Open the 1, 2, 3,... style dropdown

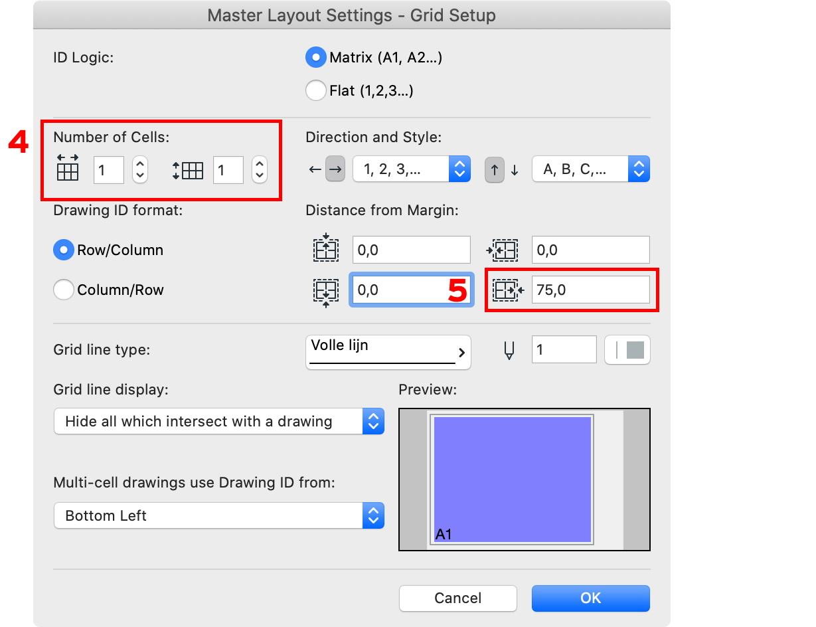pyautogui.click(x=411, y=169)
